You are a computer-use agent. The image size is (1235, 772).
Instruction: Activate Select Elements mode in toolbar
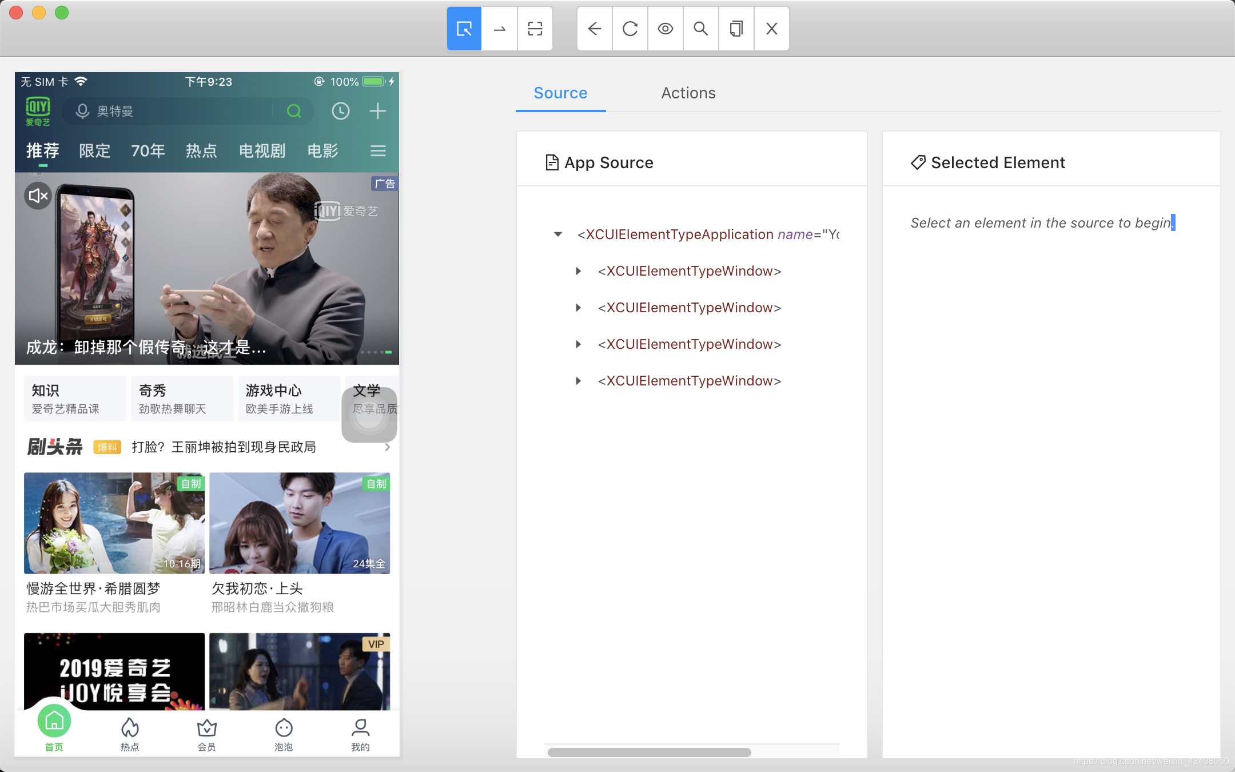click(x=464, y=29)
